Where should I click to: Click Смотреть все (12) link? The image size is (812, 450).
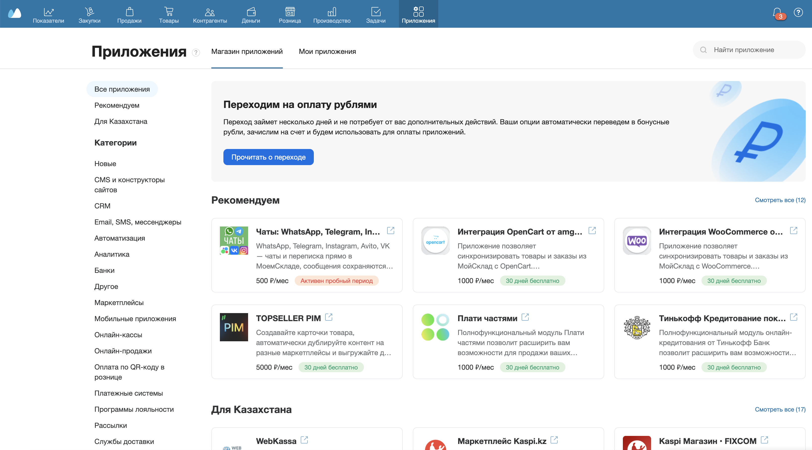(x=780, y=200)
